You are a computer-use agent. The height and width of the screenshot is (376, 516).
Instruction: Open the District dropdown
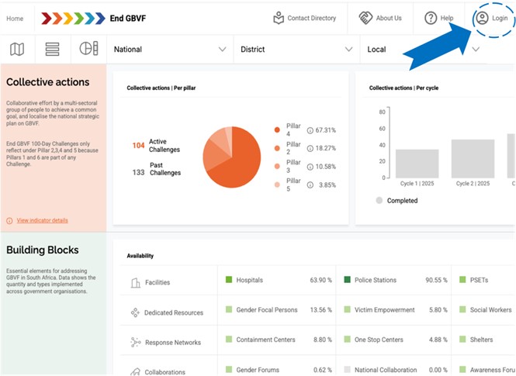pos(295,50)
